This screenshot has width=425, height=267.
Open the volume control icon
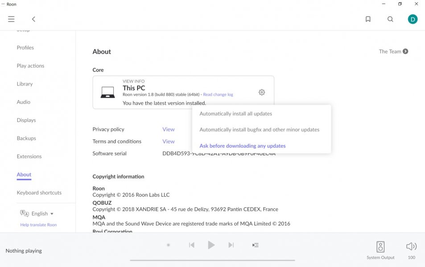point(411,246)
